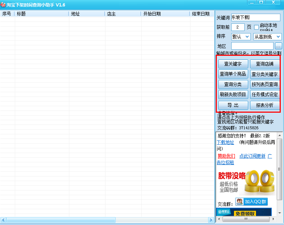This screenshot has height=225, width=284.
Task: Click the ad panel left scroll arrow
Action: click(219, 219)
